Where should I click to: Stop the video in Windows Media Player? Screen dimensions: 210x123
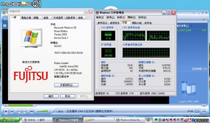12,111
